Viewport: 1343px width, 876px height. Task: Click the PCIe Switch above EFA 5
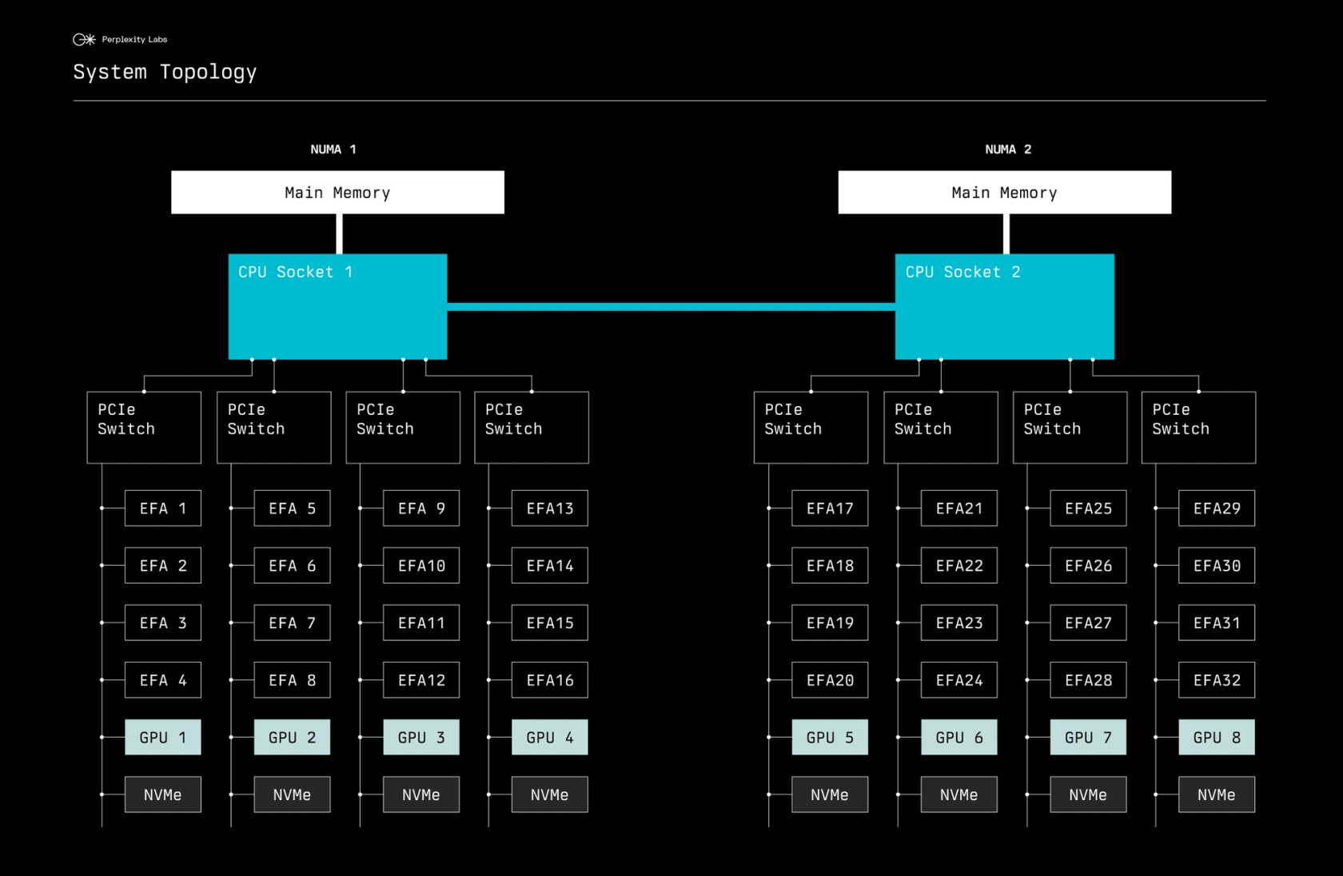[x=274, y=428]
